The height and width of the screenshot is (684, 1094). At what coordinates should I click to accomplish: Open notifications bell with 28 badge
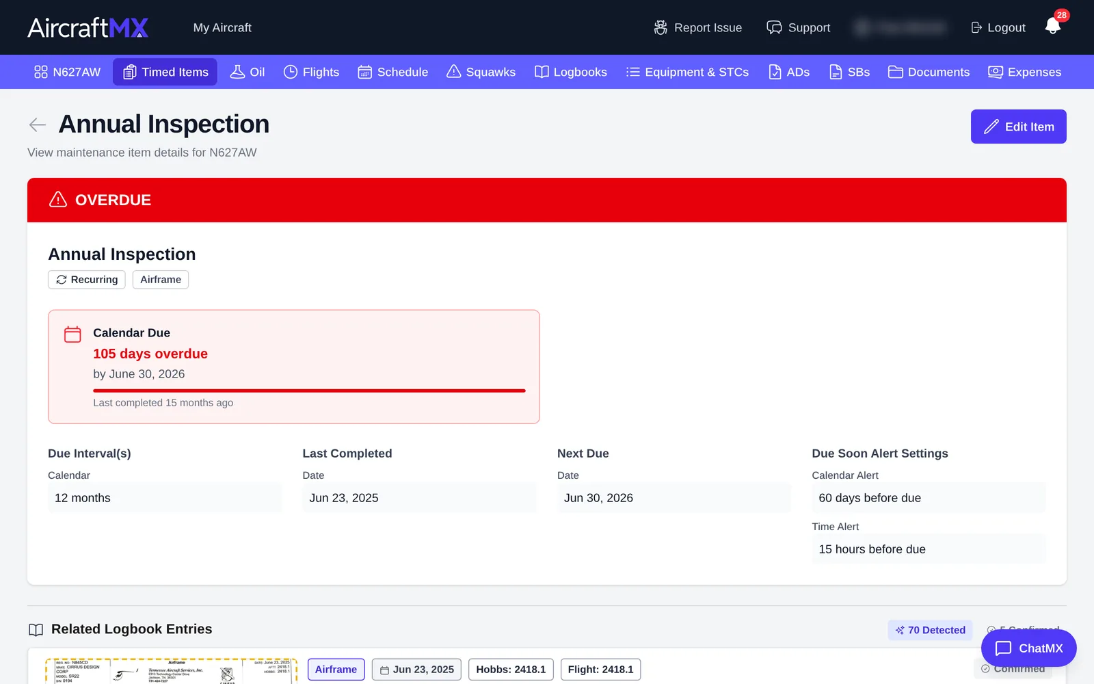point(1053,26)
